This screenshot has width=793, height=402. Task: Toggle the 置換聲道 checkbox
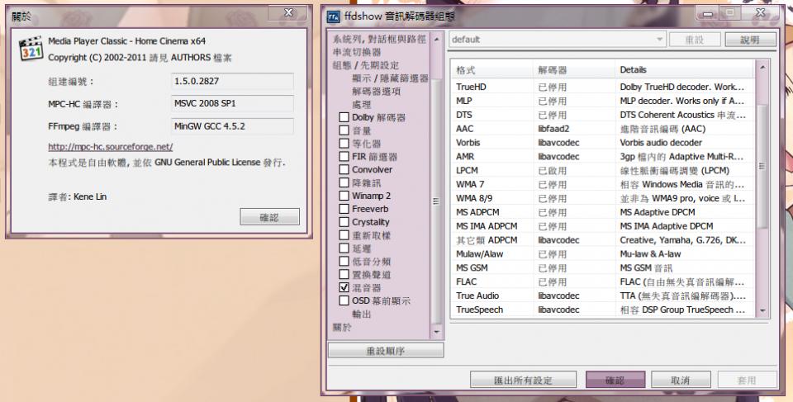(x=344, y=275)
